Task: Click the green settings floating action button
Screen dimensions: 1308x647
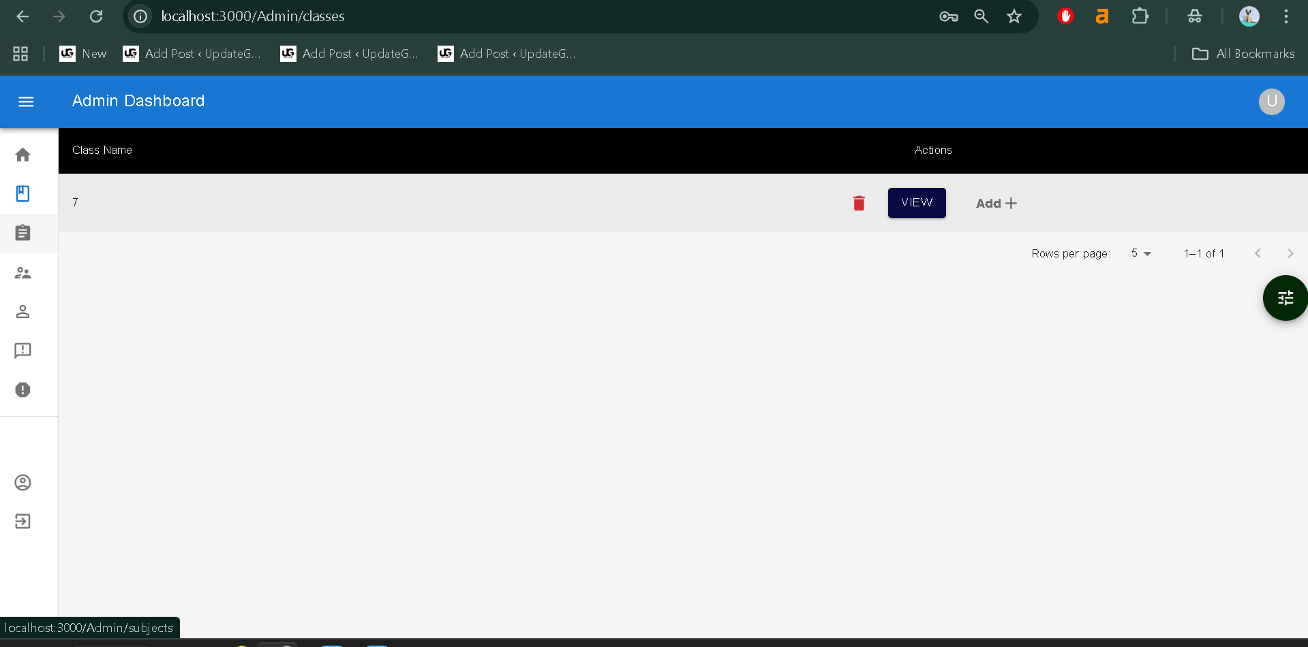Action: click(x=1286, y=298)
